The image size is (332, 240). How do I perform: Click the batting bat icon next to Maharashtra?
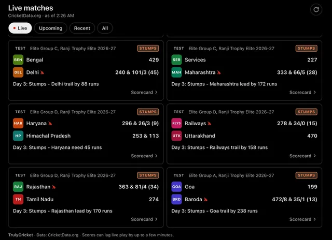point(219,72)
